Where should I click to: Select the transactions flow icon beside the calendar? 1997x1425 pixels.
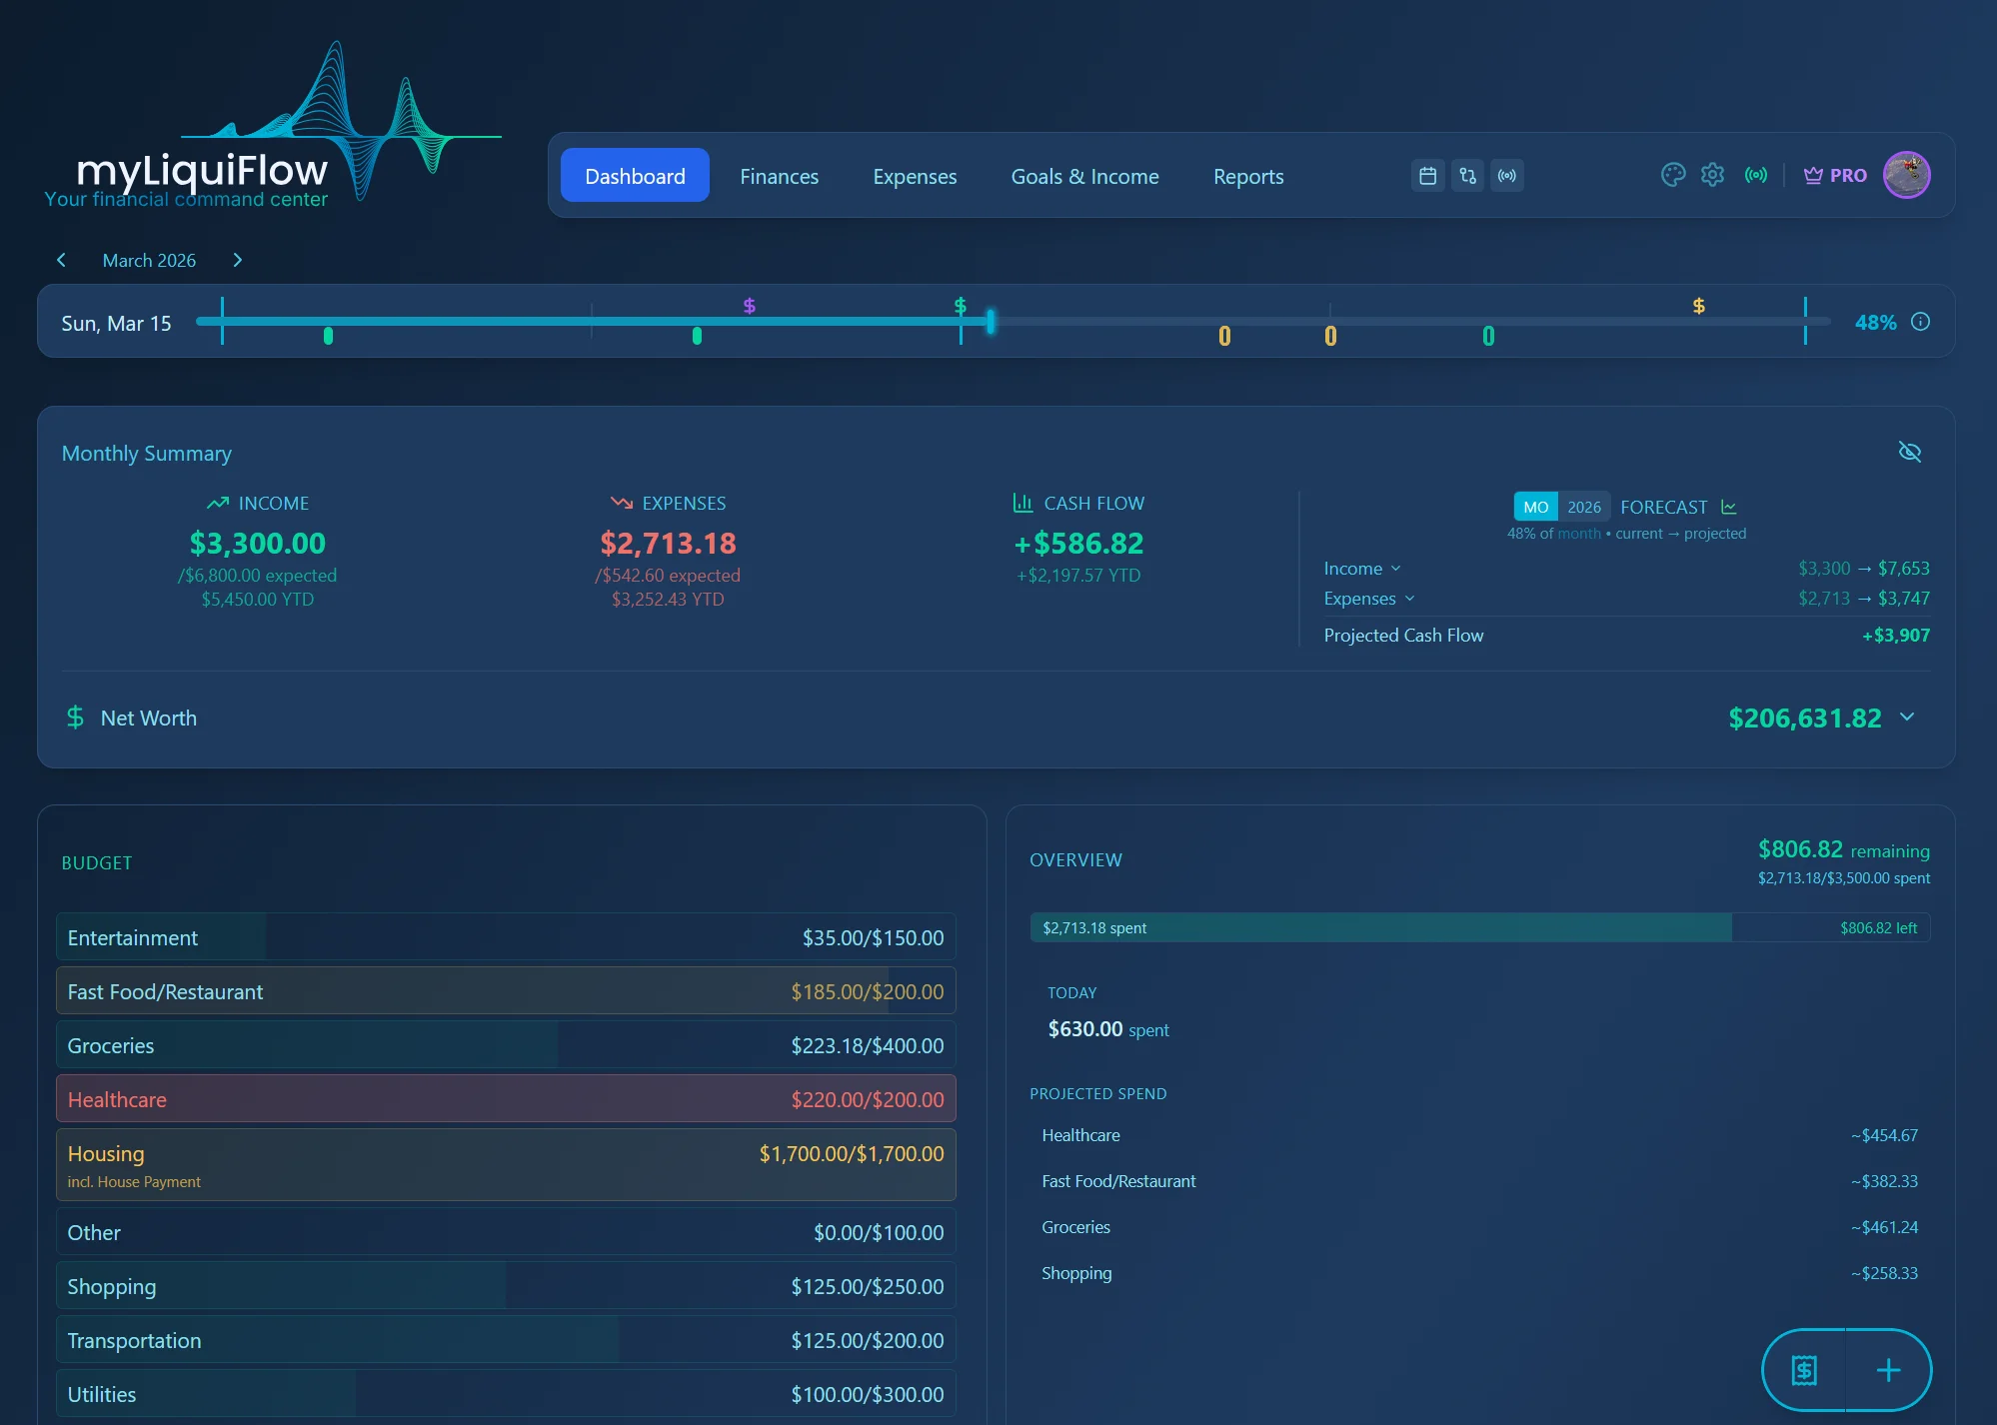(x=1467, y=175)
